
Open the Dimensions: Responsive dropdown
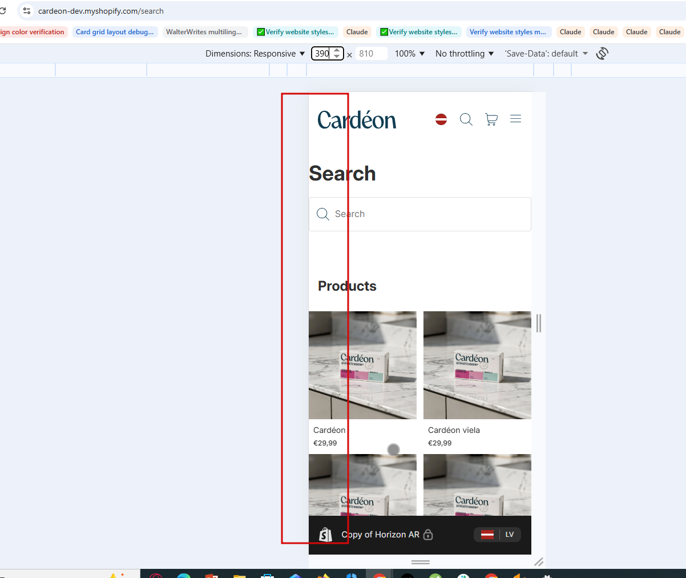click(x=255, y=54)
